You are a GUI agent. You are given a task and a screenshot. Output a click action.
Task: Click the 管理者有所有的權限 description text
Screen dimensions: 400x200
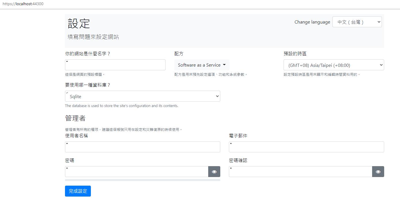[x=124, y=129]
